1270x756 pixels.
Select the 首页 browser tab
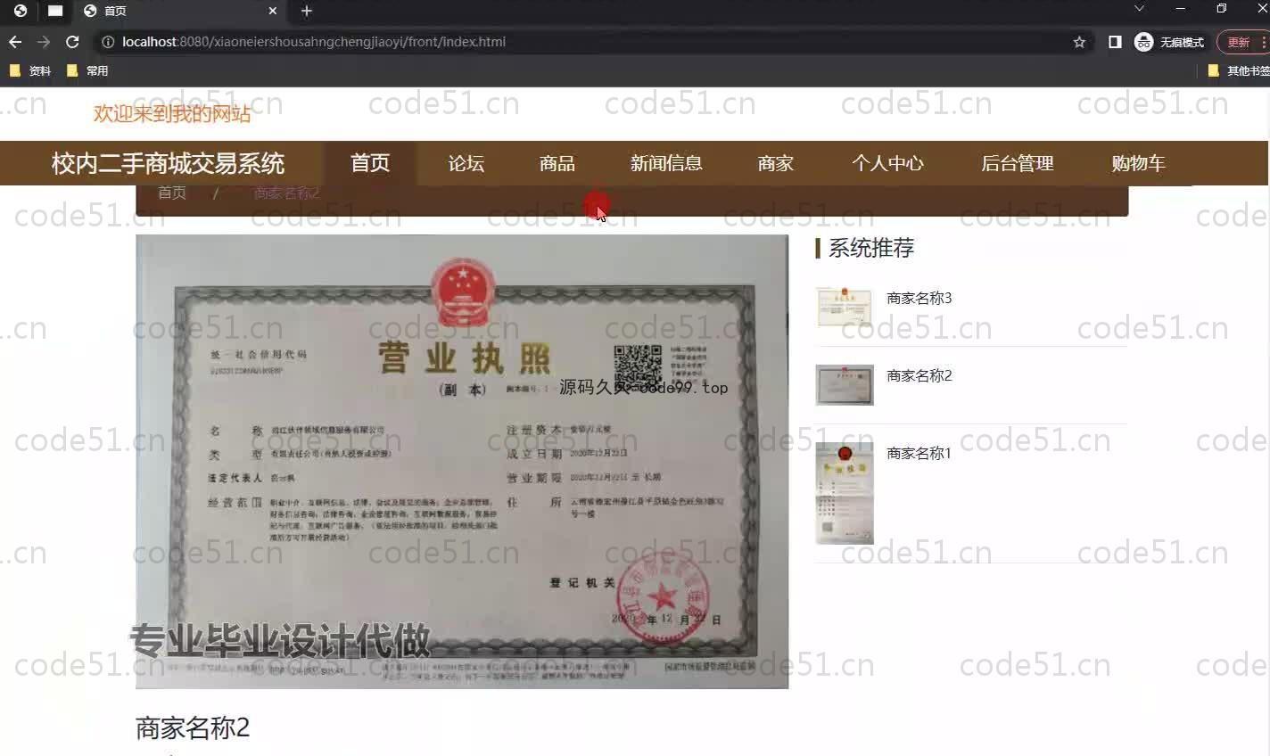pos(178,11)
